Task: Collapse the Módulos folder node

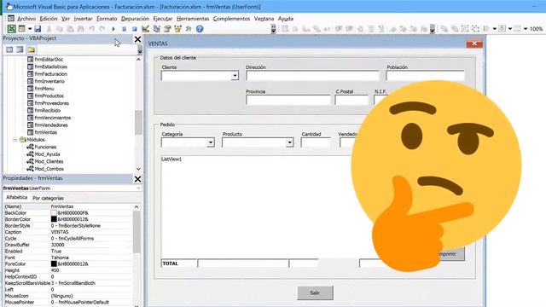Action: click(15, 140)
